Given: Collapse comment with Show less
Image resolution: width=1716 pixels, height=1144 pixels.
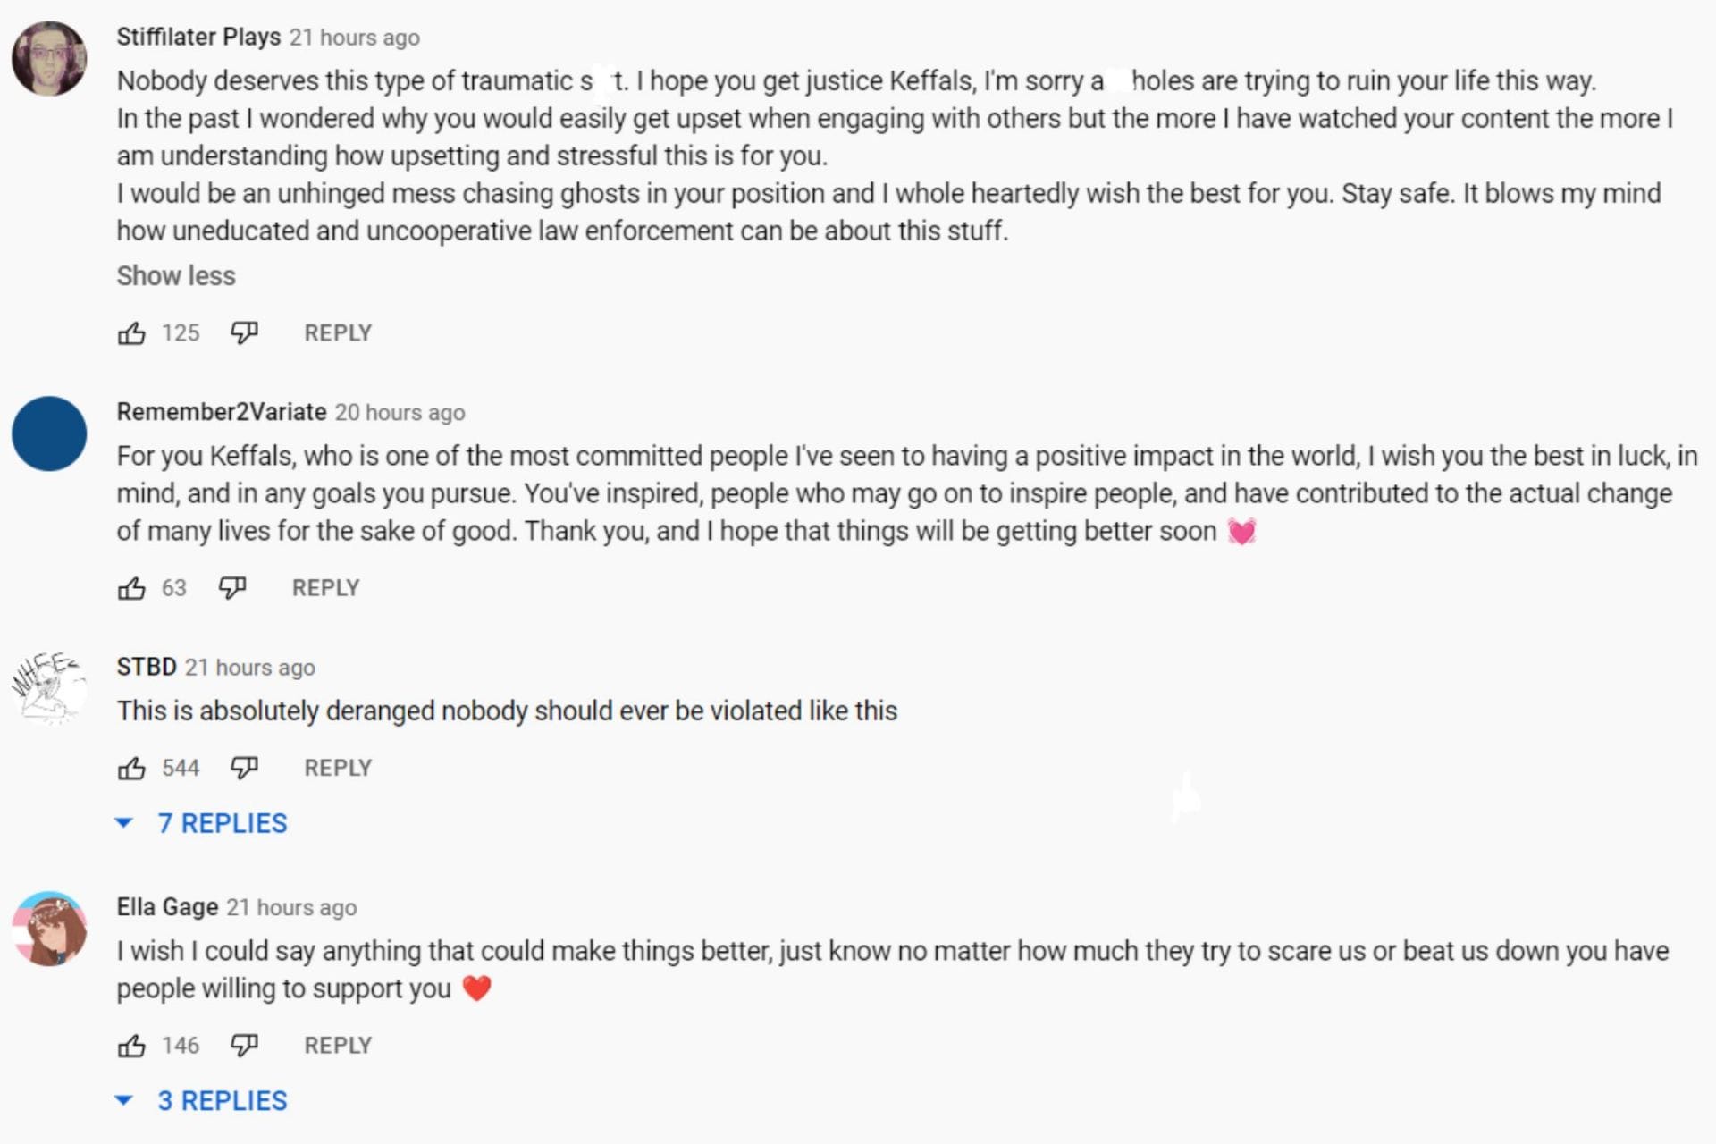Looking at the screenshot, I should [x=176, y=276].
